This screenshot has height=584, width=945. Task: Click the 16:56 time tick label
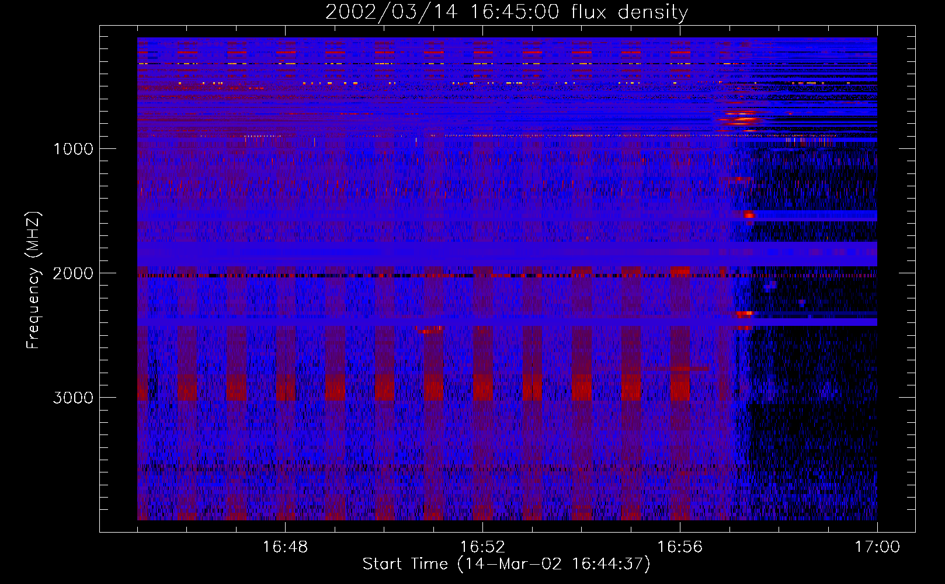tap(680, 547)
